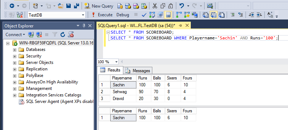Click the Cut scissors icon

[x=155, y=6]
